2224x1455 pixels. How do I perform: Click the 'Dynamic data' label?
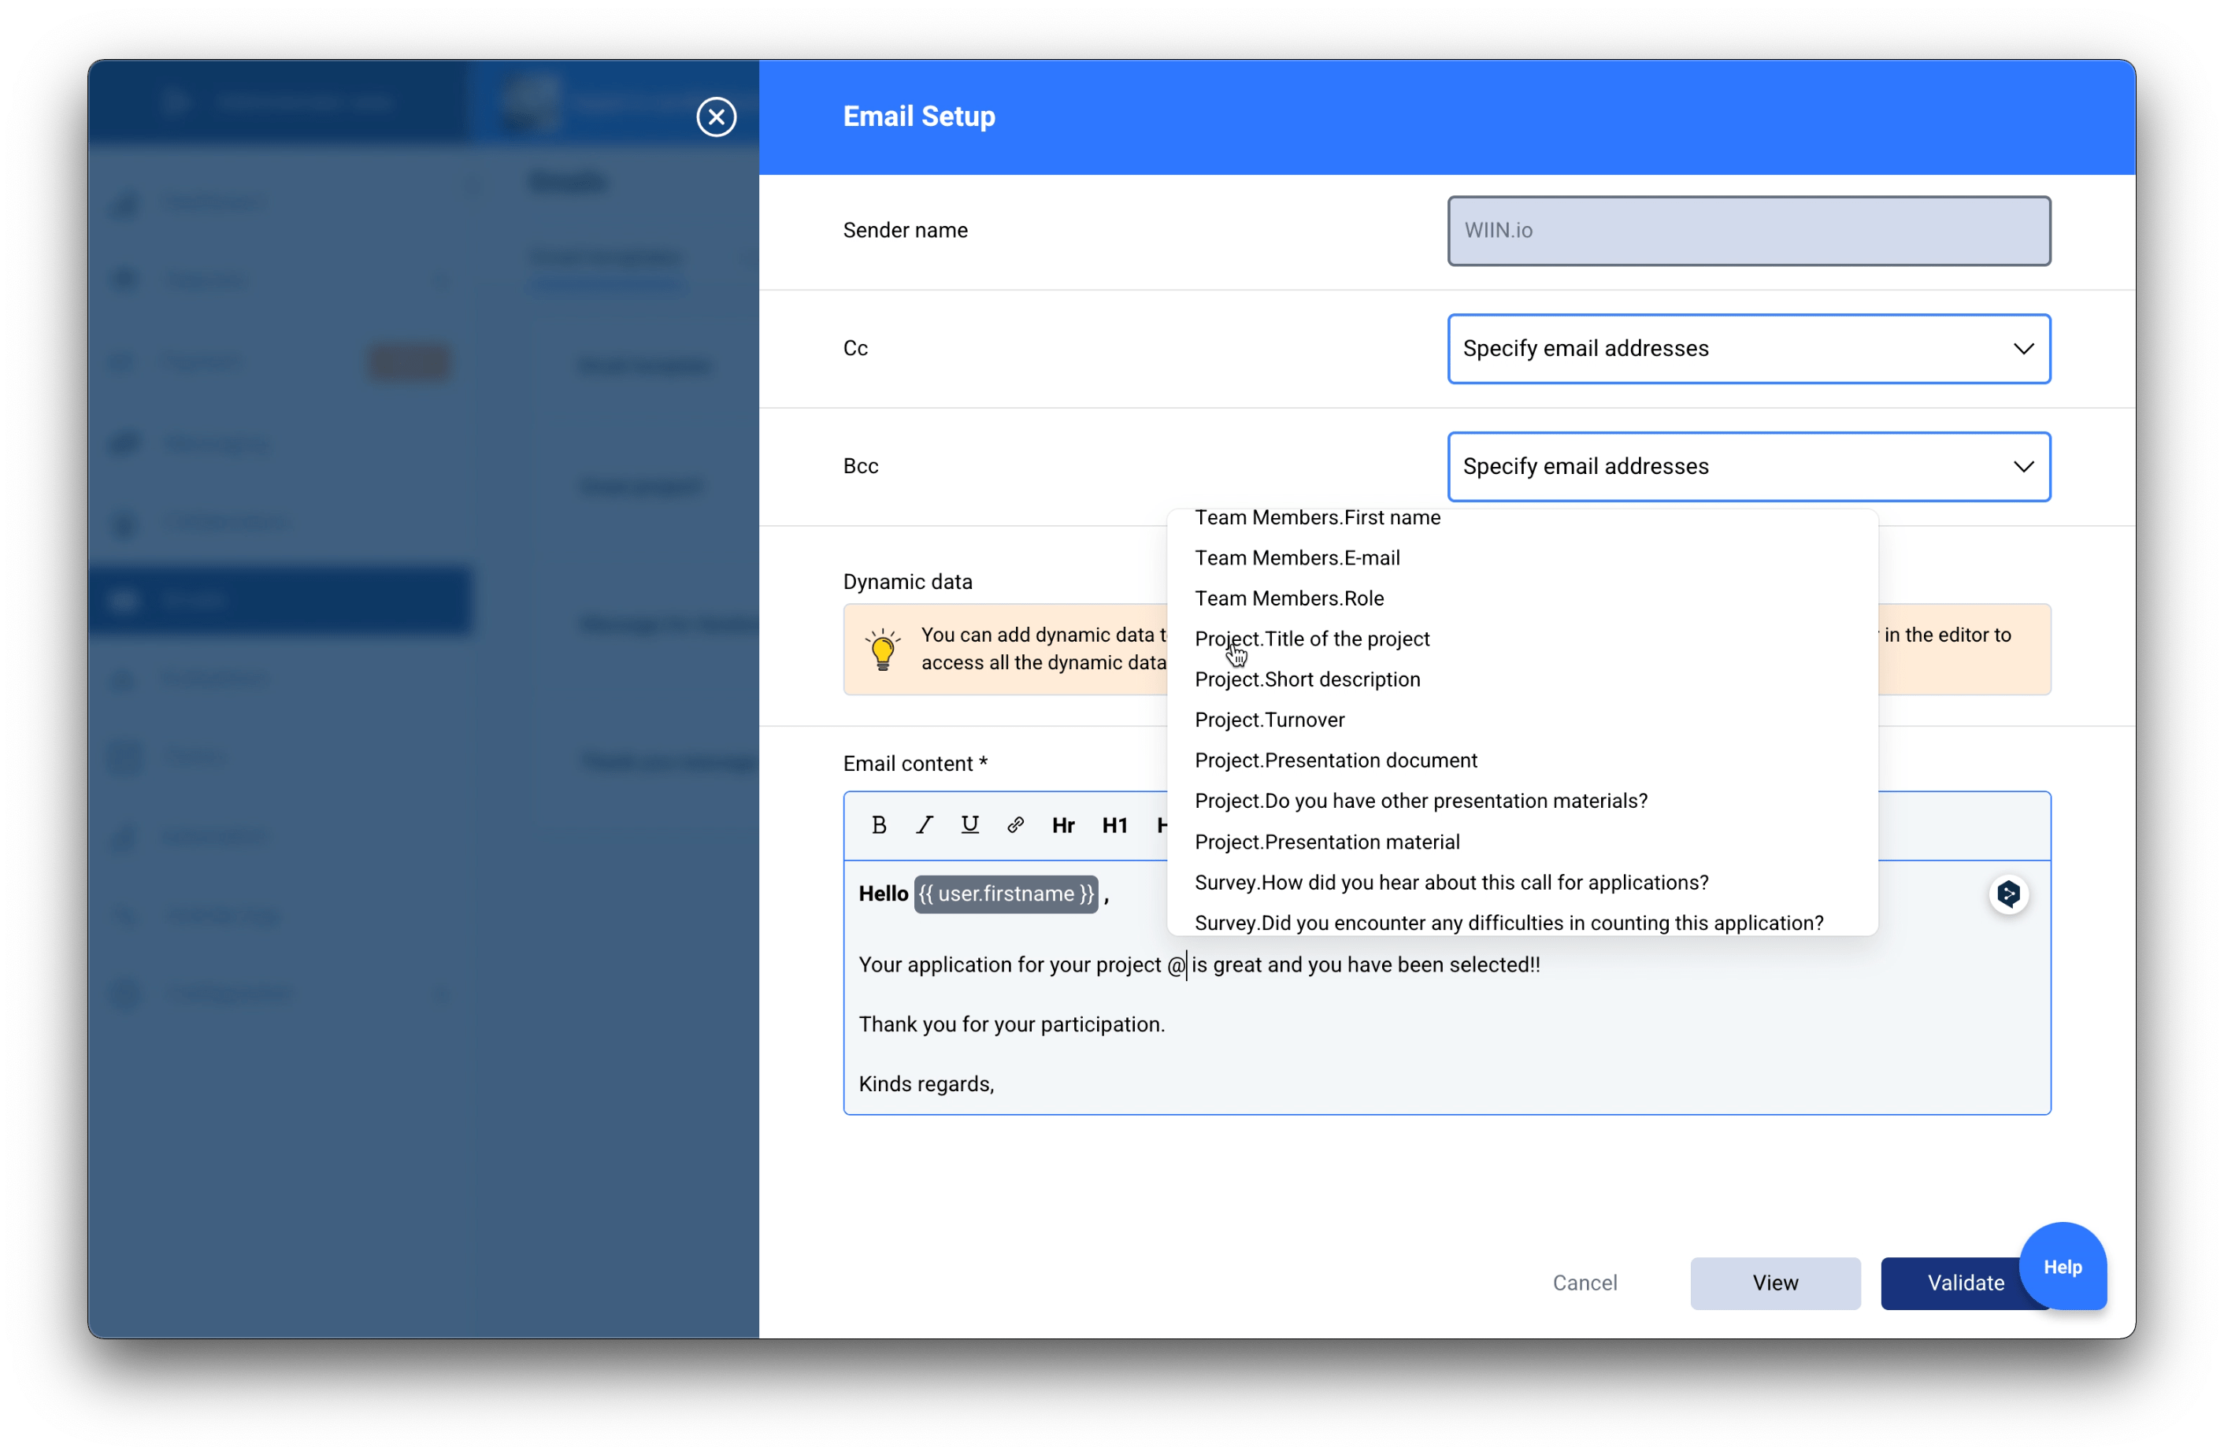[907, 582]
